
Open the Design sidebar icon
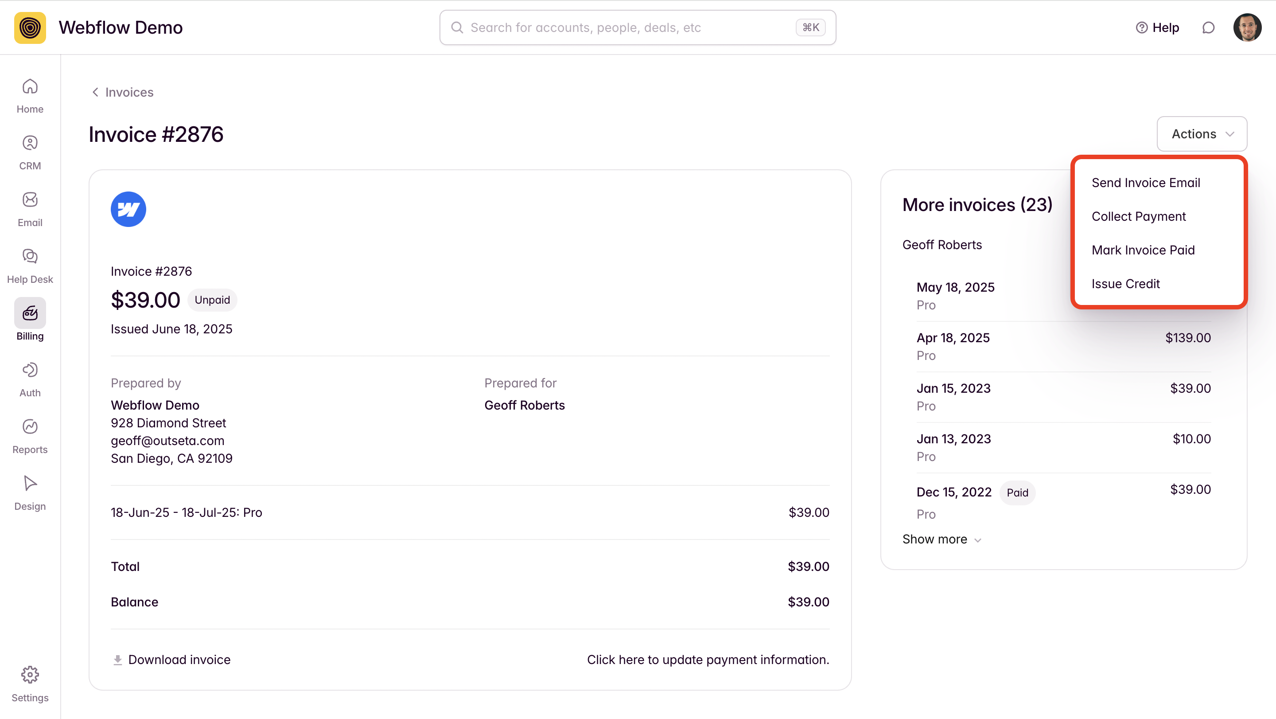30,492
